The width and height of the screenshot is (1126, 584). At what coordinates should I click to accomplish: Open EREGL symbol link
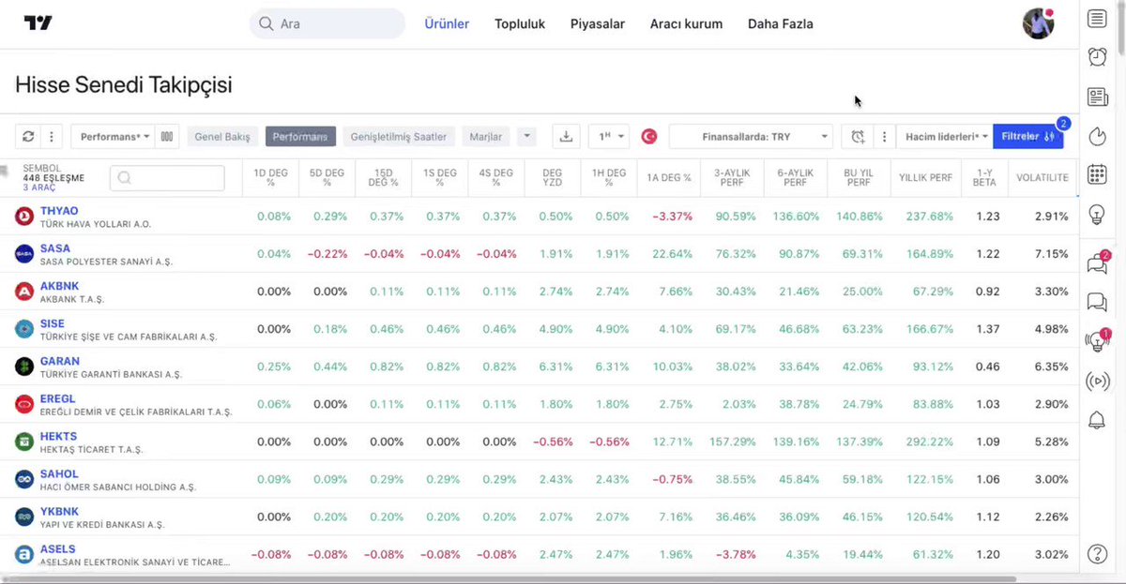(x=59, y=398)
